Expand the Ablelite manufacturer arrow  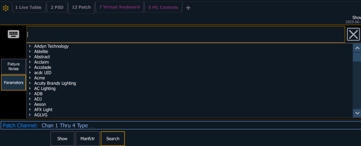click(x=30, y=51)
